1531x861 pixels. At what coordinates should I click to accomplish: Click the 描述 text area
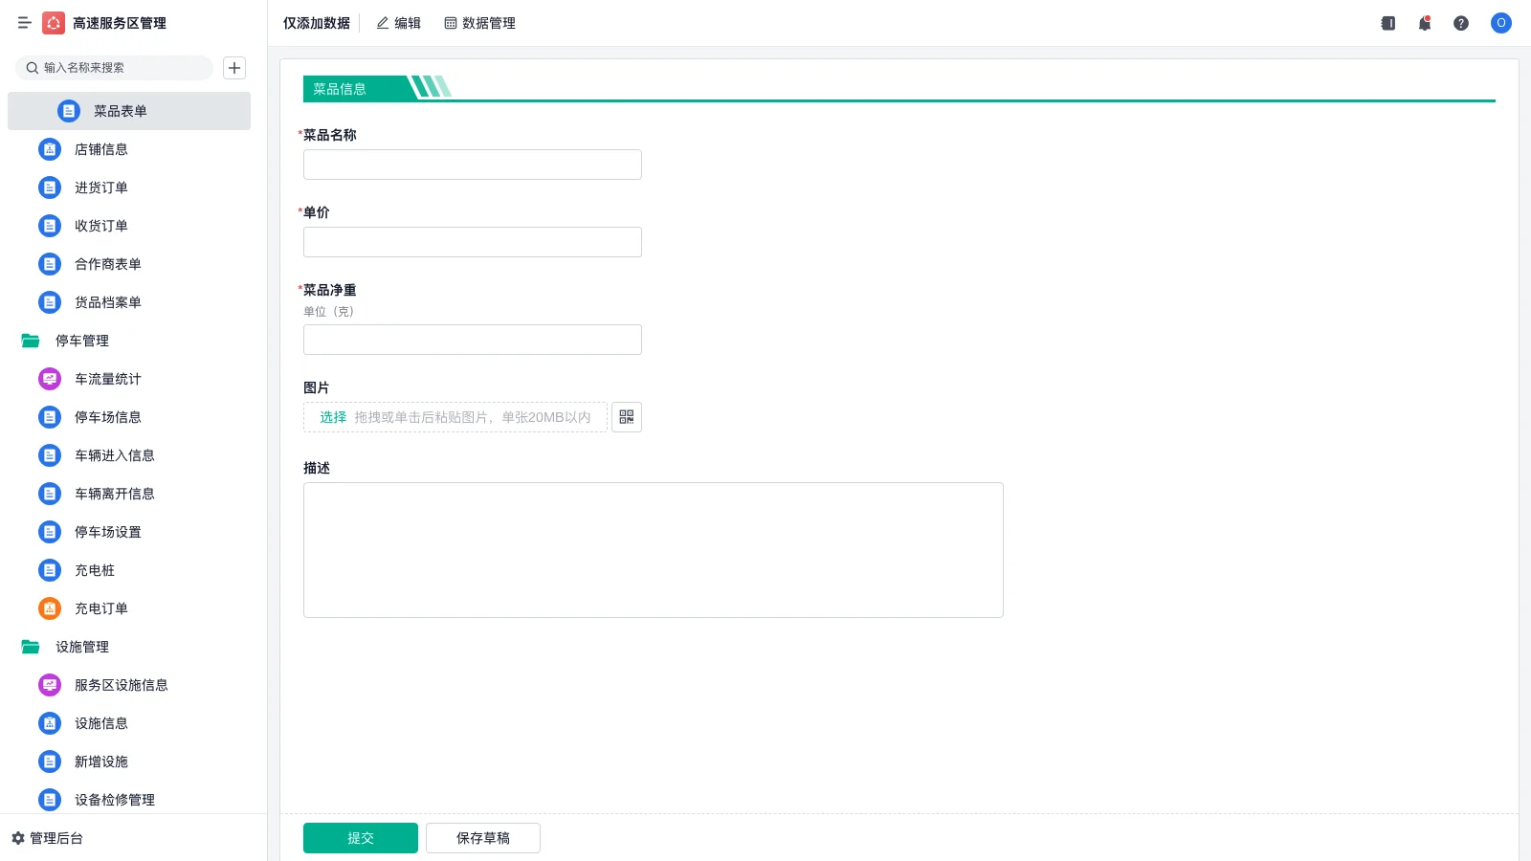[654, 550]
